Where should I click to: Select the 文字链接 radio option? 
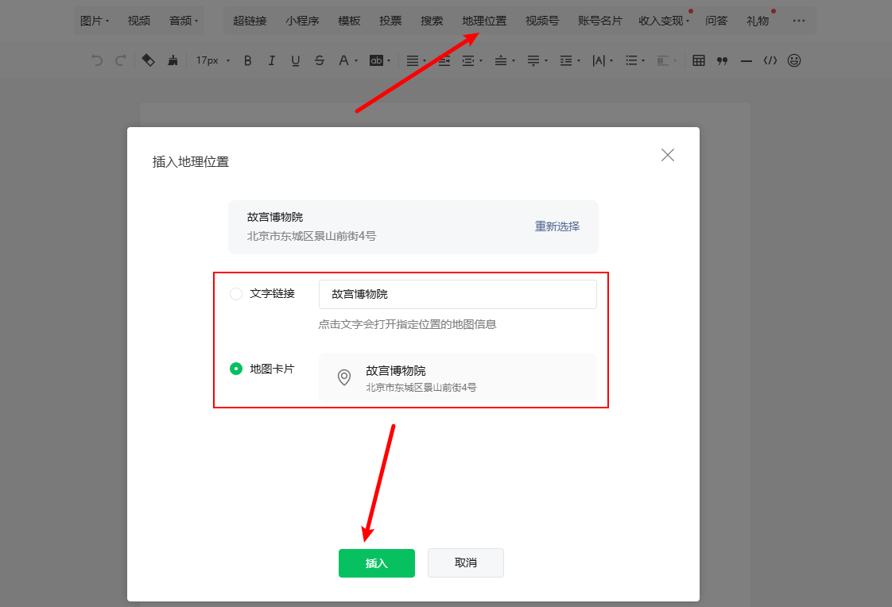235,293
